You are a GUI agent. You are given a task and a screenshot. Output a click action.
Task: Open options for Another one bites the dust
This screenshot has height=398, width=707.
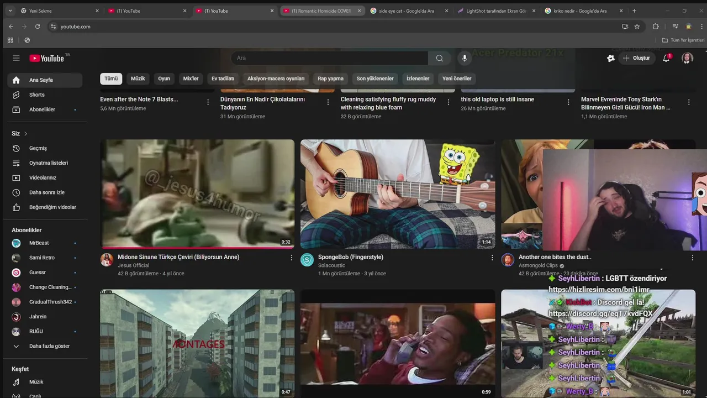coord(693,258)
